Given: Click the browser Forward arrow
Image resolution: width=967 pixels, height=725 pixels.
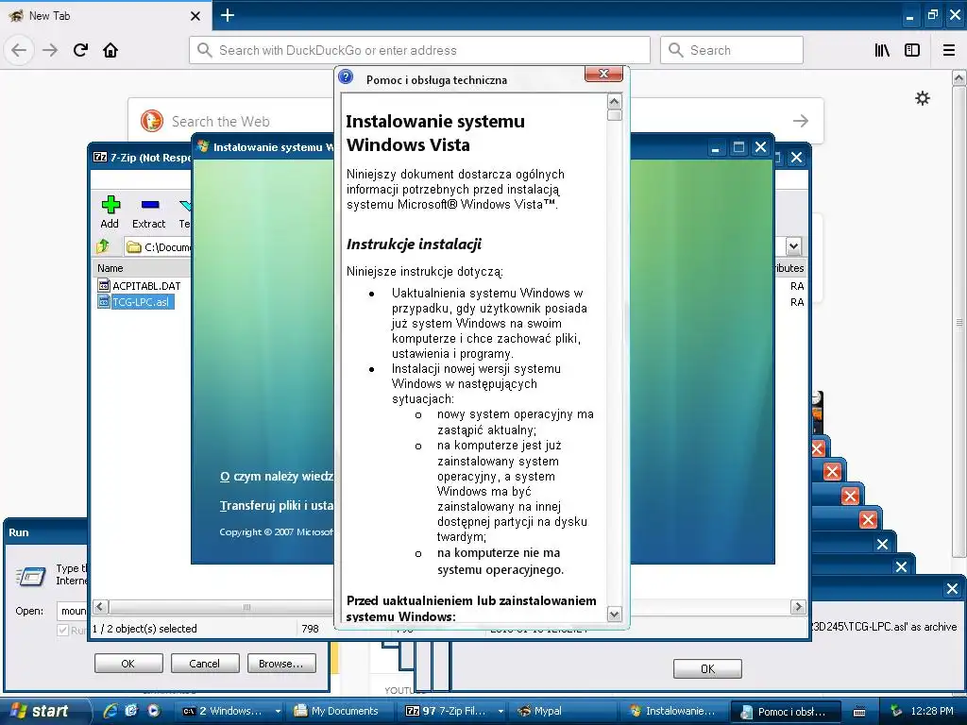Looking at the screenshot, I should (50, 50).
